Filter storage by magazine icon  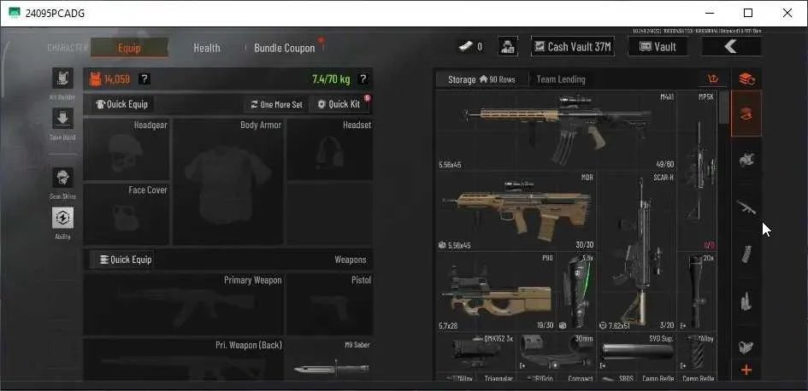coord(746,254)
